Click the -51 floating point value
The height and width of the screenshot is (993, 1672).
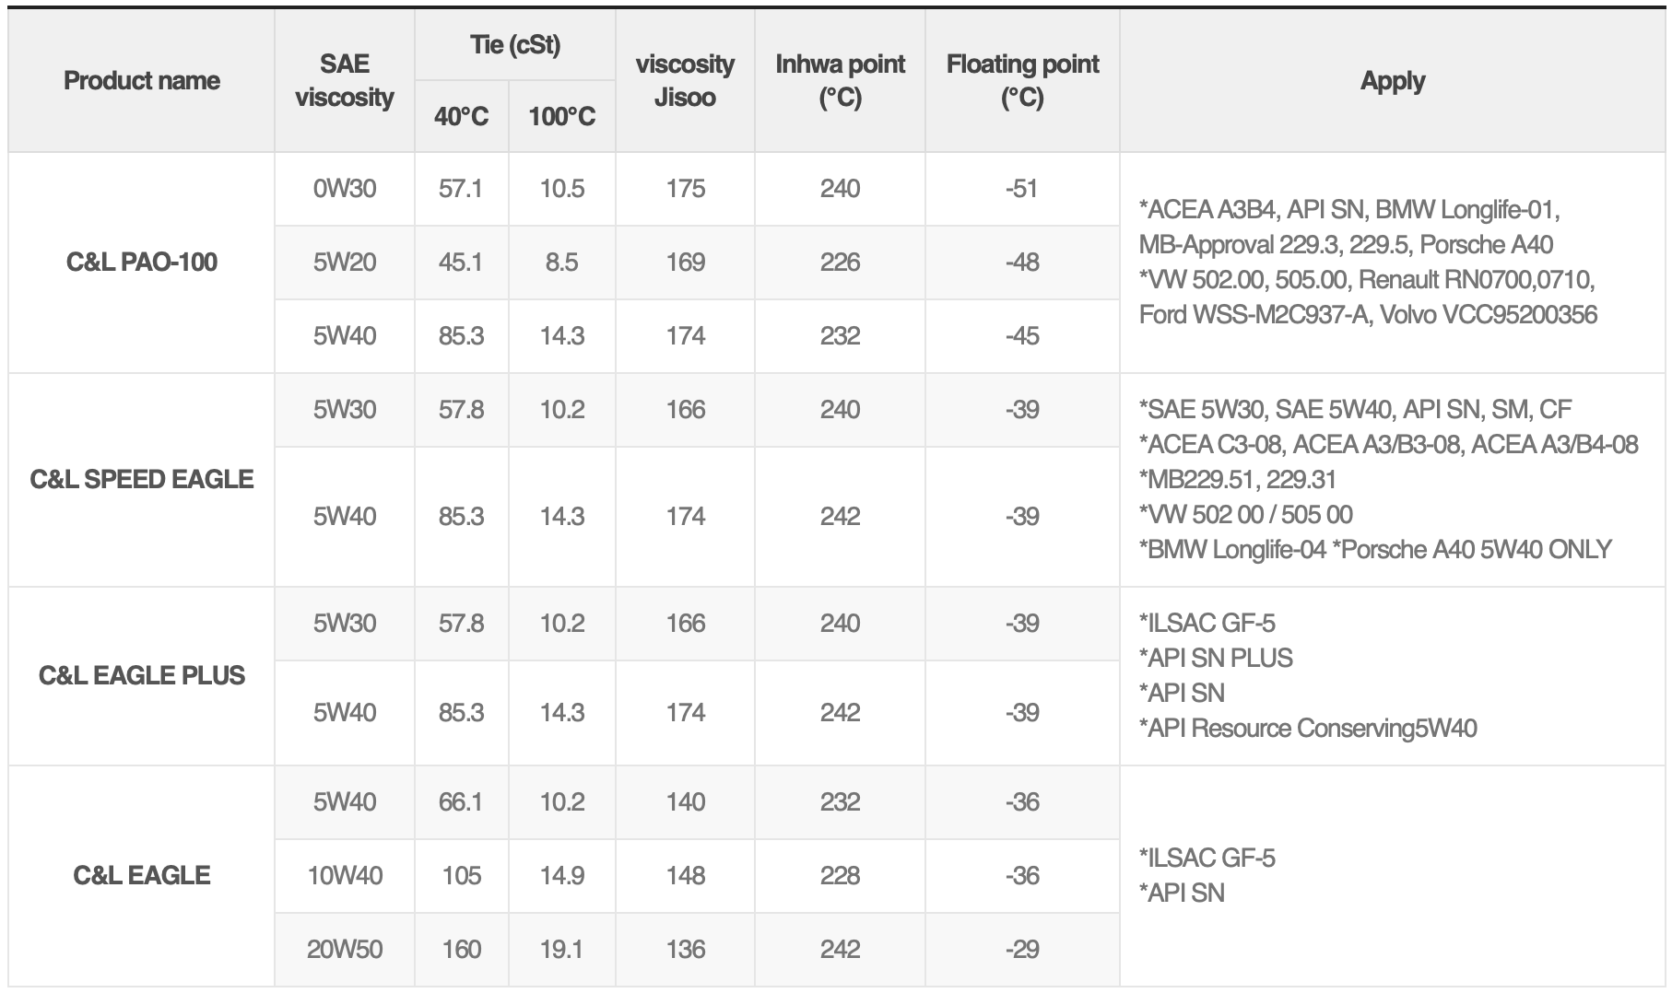click(1022, 189)
